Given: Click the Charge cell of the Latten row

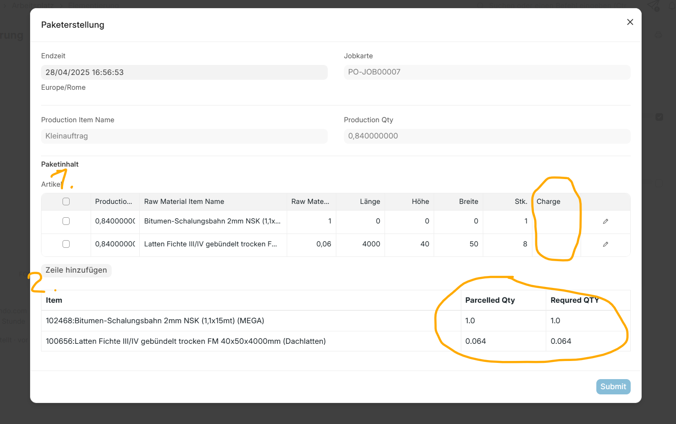Looking at the screenshot, I should [x=556, y=244].
